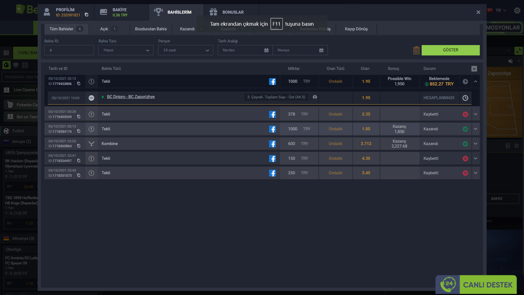The image size is (524, 295).
Task: Click green won status icon on Kombine bet
Action: [465, 144]
